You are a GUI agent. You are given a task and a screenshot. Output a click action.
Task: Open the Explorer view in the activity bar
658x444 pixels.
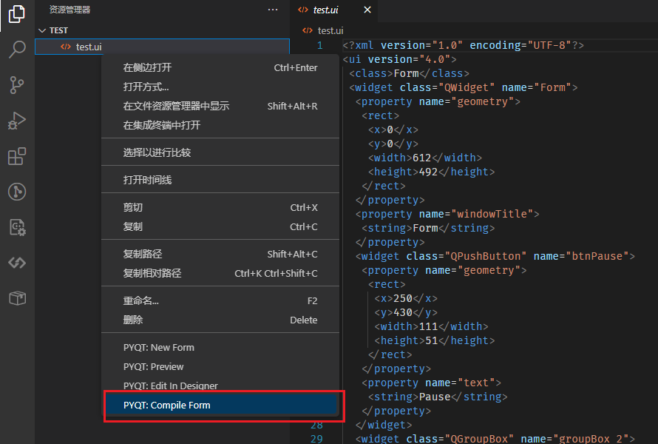coord(16,14)
